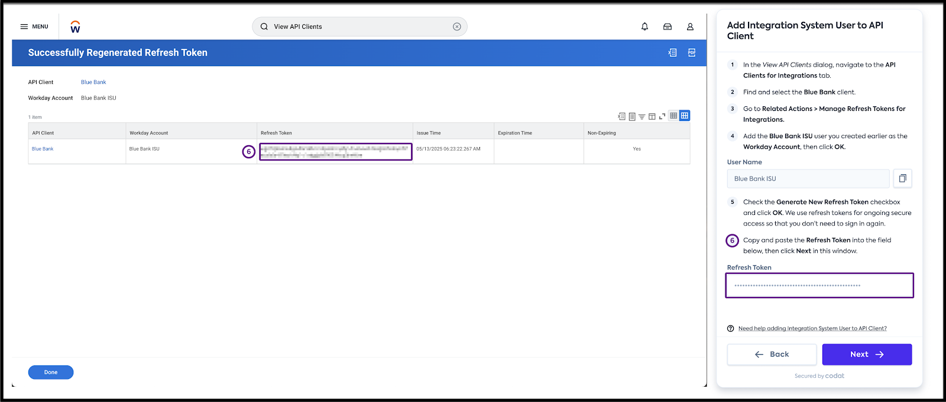Switch to compact grid view toggle
The height and width of the screenshot is (402, 946).
click(x=673, y=116)
